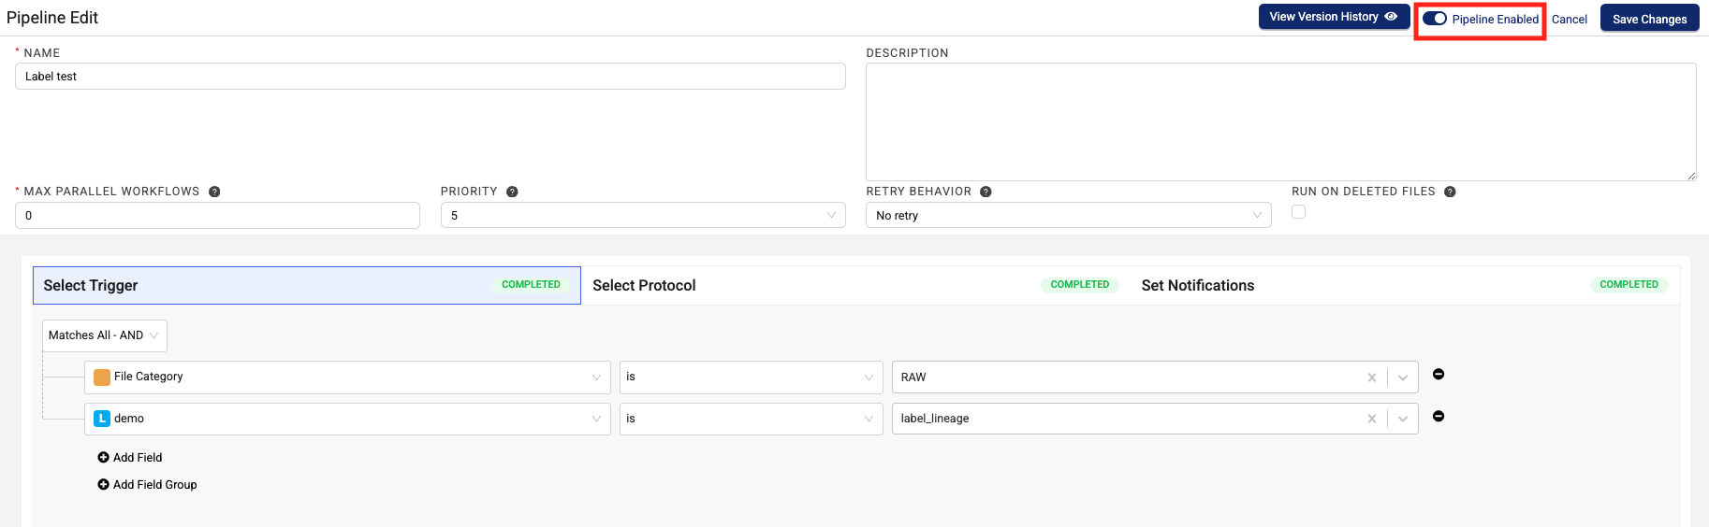Click the Run On Deleted Files help icon
The width and height of the screenshot is (1709, 527).
pos(1450,192)
